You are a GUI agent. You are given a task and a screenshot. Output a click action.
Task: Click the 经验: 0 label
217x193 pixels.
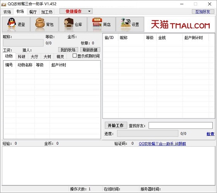tap(10, 144)
